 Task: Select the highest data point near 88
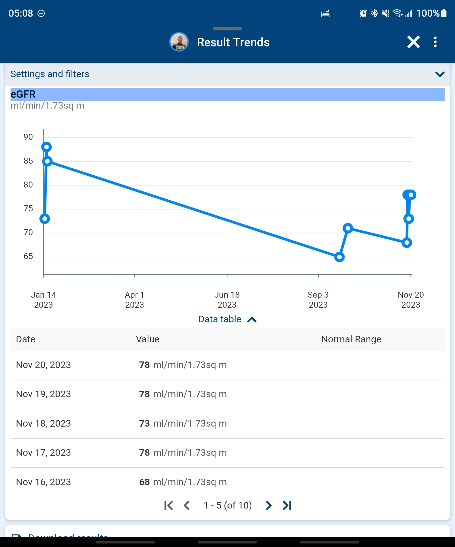pos(46,147)
